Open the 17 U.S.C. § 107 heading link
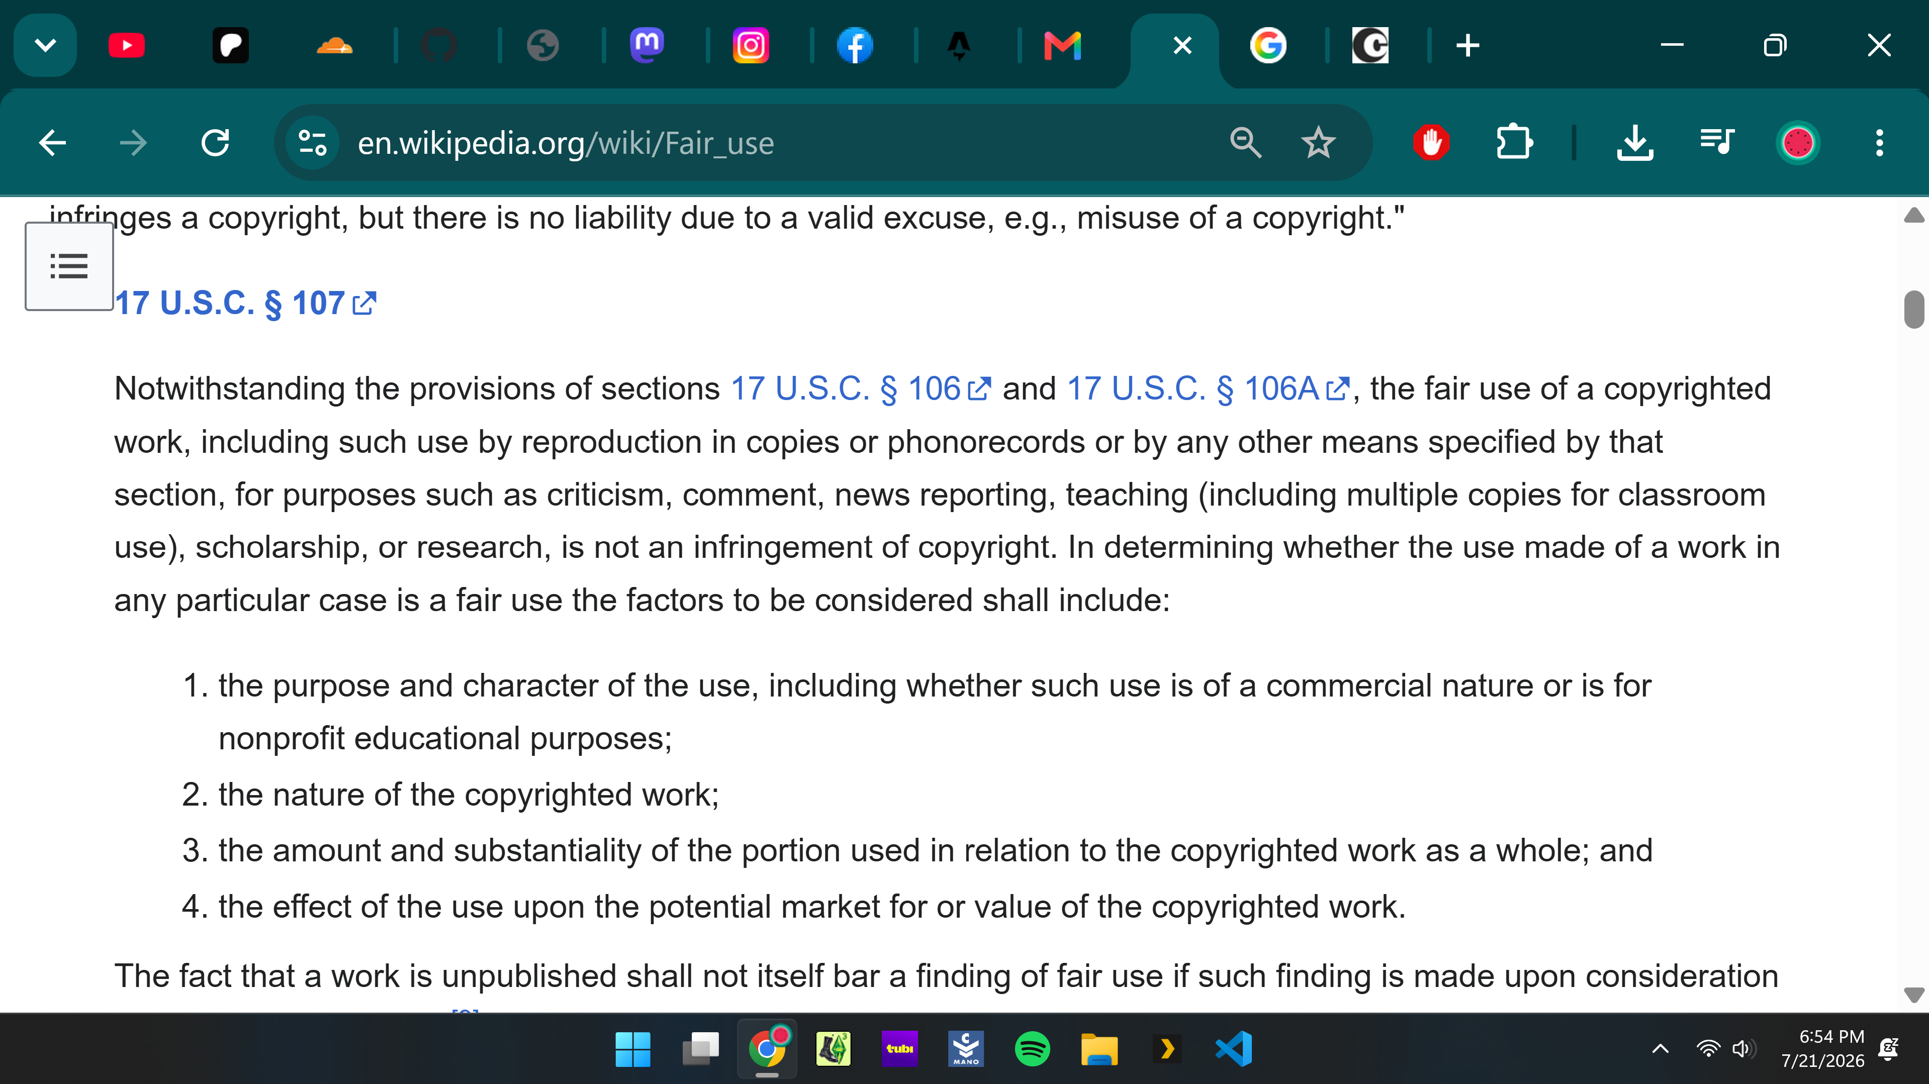 246,303
